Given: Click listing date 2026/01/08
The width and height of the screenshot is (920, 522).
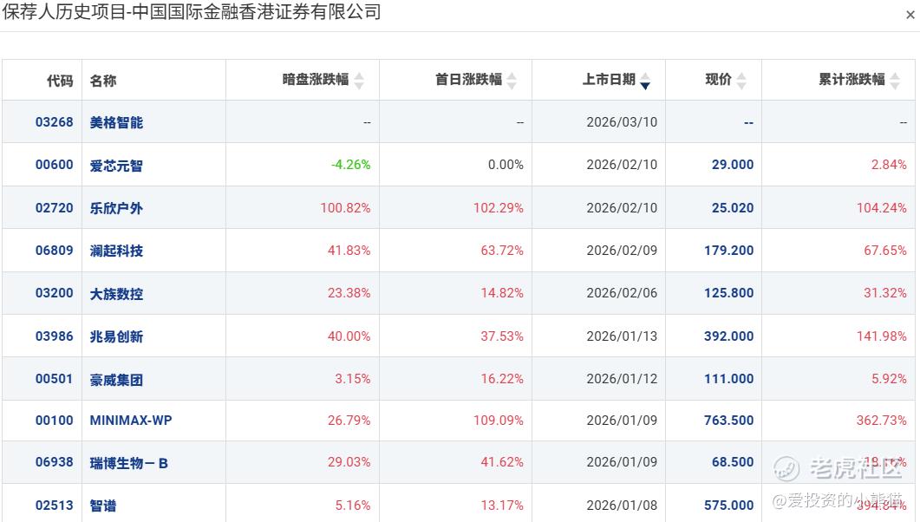Looking at the screenshot, I should tap(622, 506).
